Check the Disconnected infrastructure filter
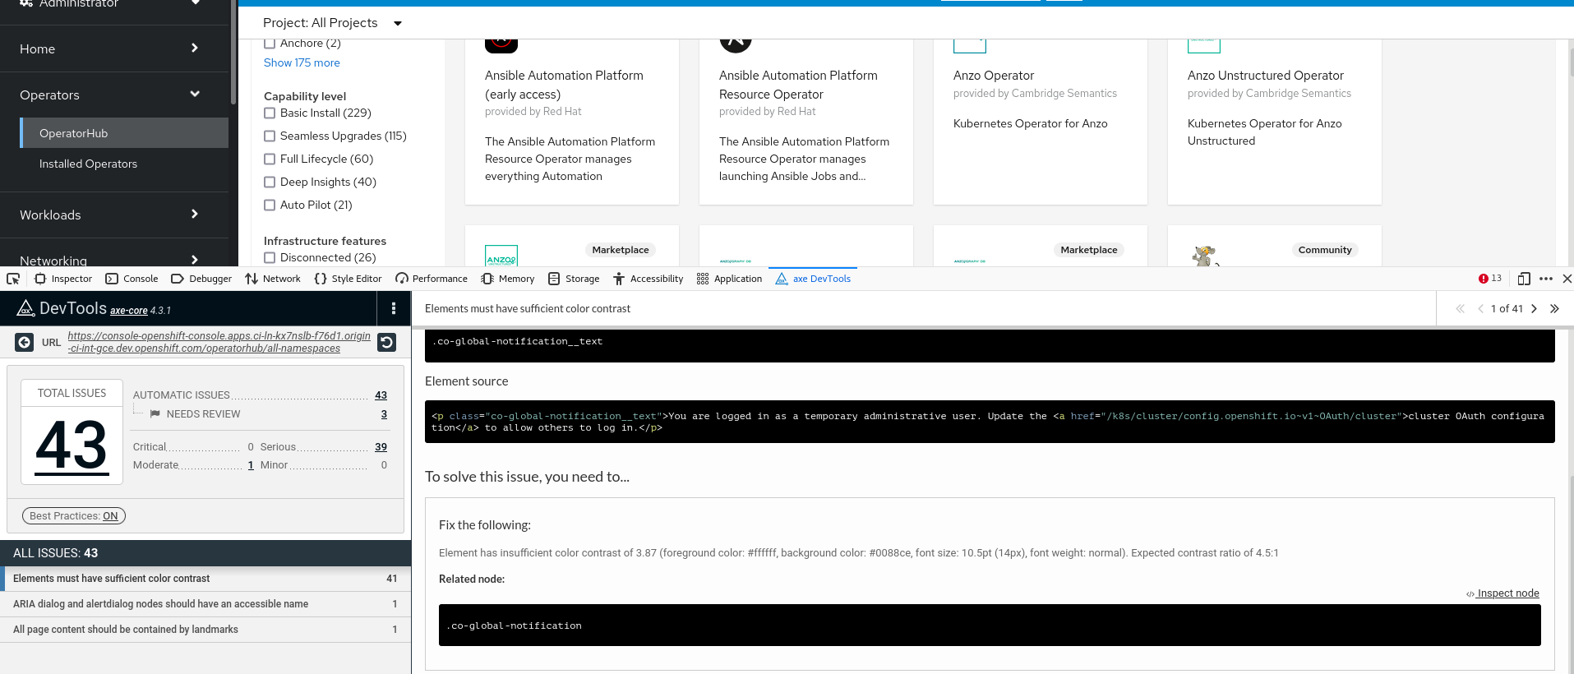Image resolution: width=1574 pixels, height=674 pixels. [x=270, y=258]
